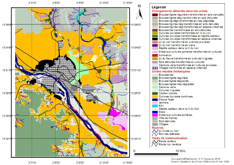Image resolution: width=234 pixels, height=165 pixels.
Task: Click red-striped Dépôts sableux dans le lit du kori swatch
Action: coord(155,48)
